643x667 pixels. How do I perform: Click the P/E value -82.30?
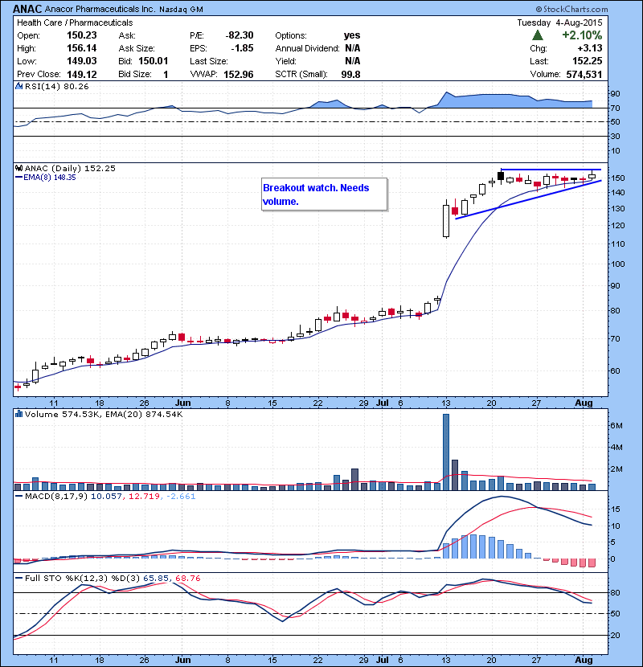240,35
